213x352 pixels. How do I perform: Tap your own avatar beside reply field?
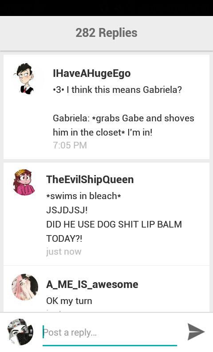pyautogui.click(x=20, y=332)
